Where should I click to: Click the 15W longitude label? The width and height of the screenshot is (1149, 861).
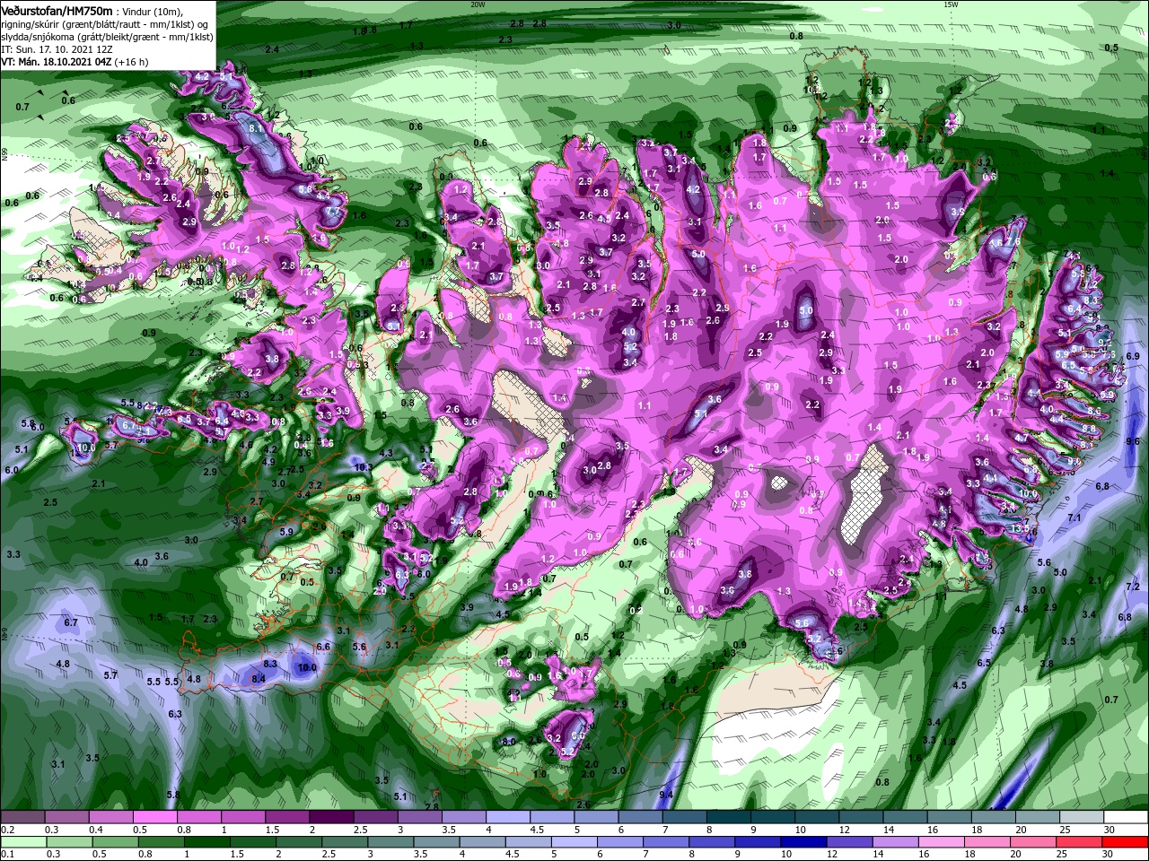click(951, 4)
